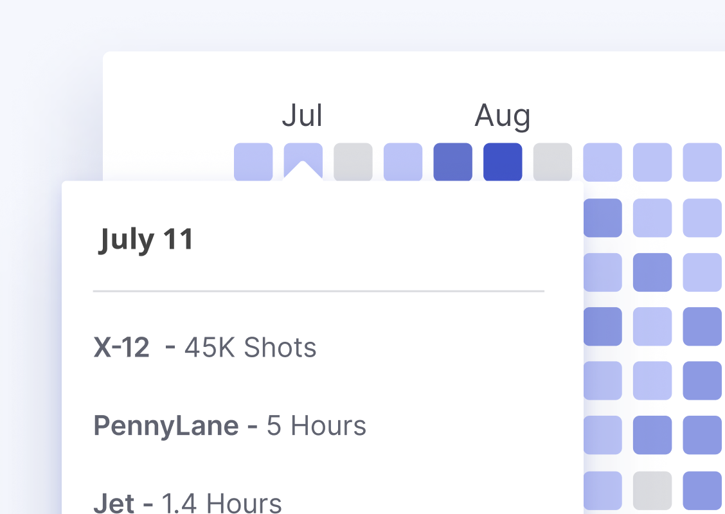Select the medium-blue cell left of darkest cell
The height and width of the screenshot is (514, 725).
coord(452,162)
